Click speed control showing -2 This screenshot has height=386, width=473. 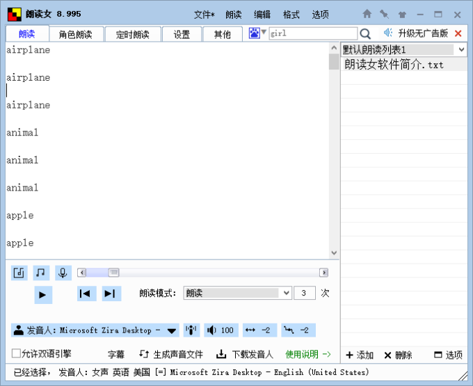[x=259, y=330]
